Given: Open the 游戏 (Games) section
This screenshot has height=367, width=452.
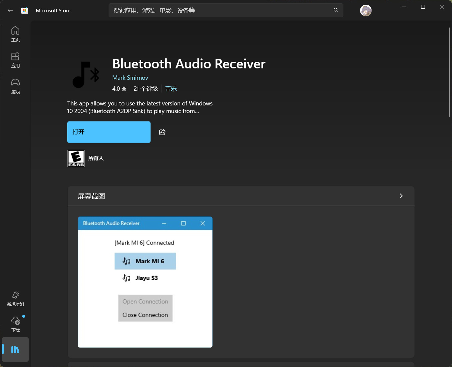Looking at the screenshot, I should click(x=15, y=86).
